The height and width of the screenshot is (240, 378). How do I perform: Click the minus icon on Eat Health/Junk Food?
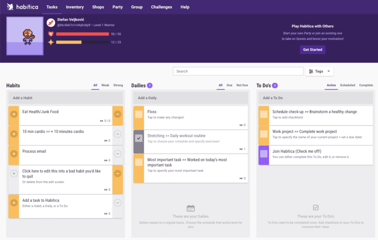click(118, 114)
